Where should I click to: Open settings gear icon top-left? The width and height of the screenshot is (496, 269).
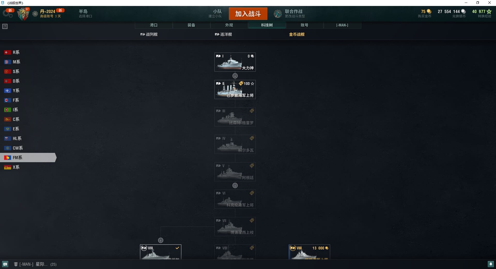tap(7, 13)
